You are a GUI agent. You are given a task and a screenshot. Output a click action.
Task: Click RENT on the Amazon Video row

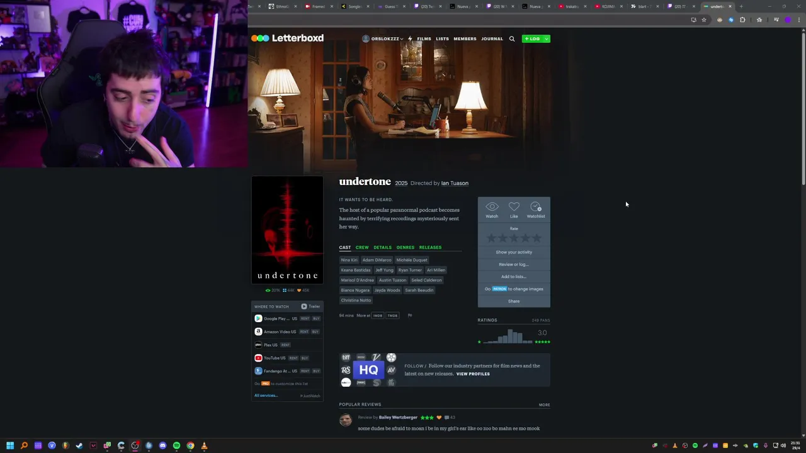pyautogui.click(x=304, y=332)
